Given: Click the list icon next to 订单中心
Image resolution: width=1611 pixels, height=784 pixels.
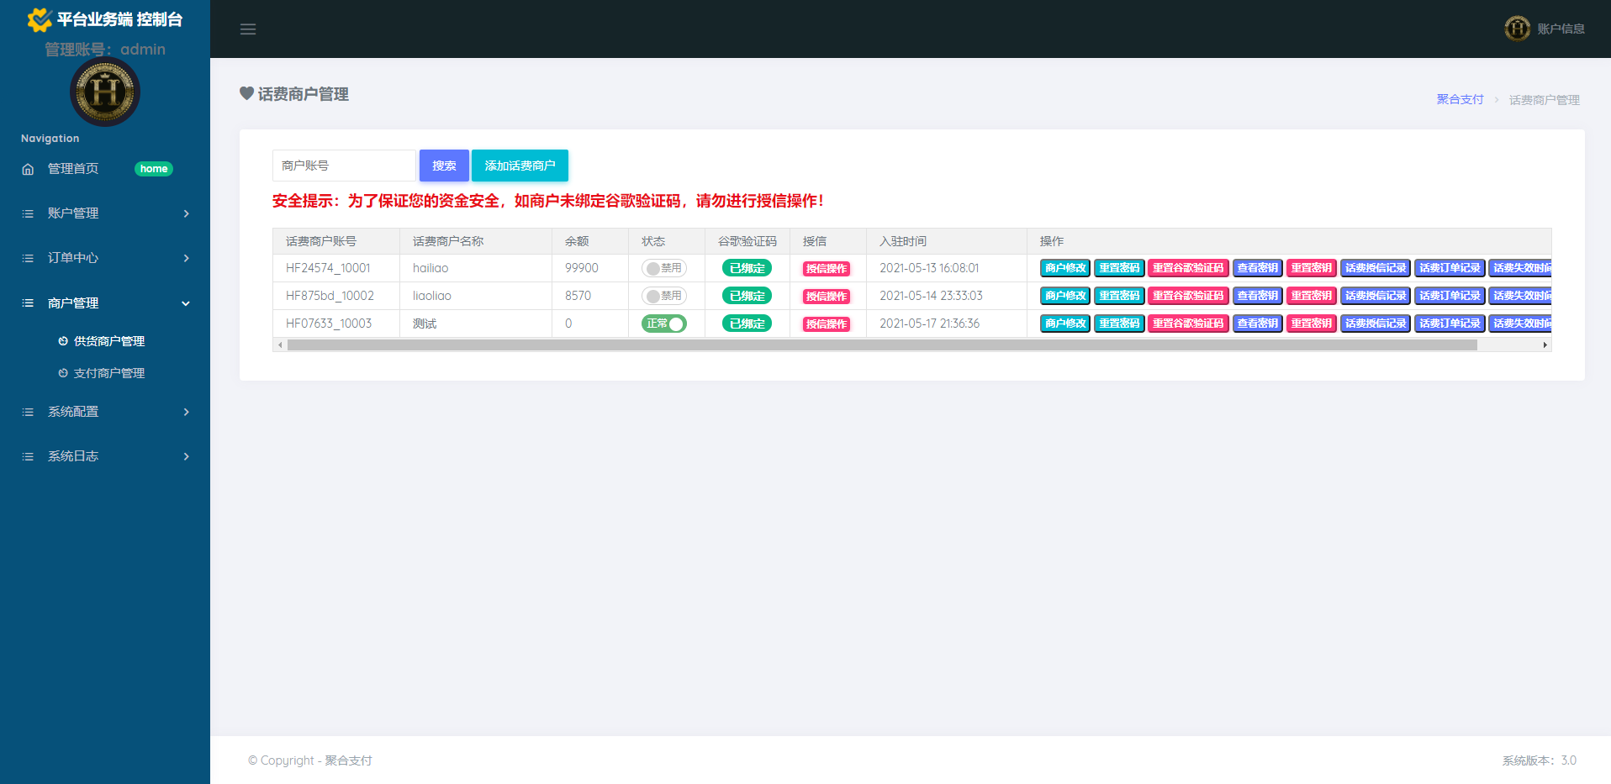Looking at the screenshot, I should pyautogui.click(x=26, y=258).
